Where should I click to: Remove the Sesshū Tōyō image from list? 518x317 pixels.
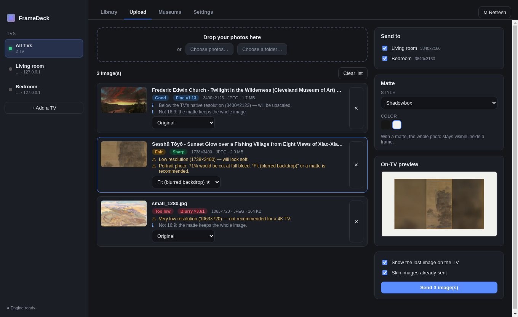coord(356,165)
